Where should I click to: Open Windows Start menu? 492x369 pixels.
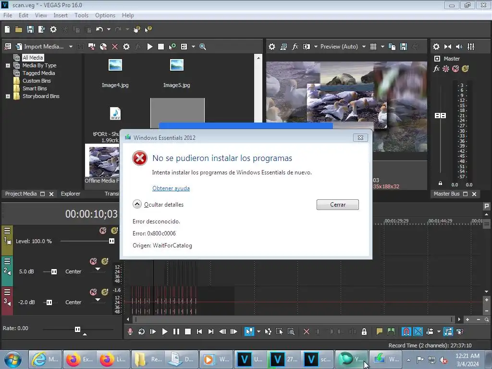coord(13,359)
